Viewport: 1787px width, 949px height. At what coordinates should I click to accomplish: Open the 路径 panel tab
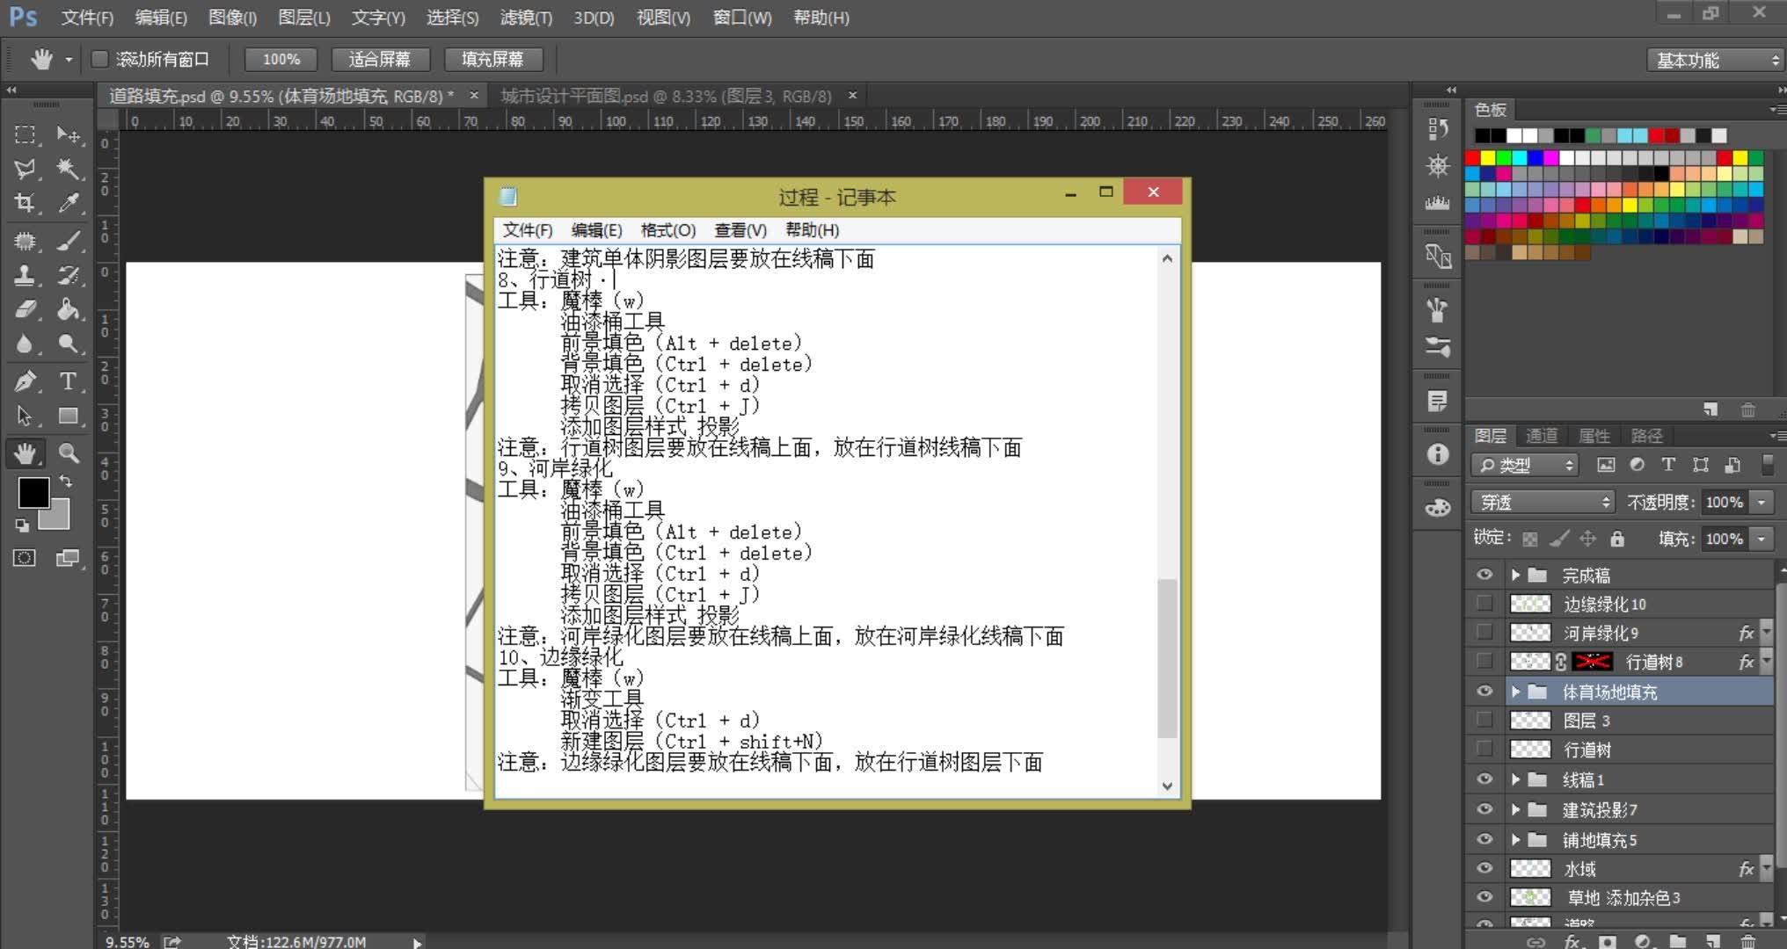[1646, 436]
